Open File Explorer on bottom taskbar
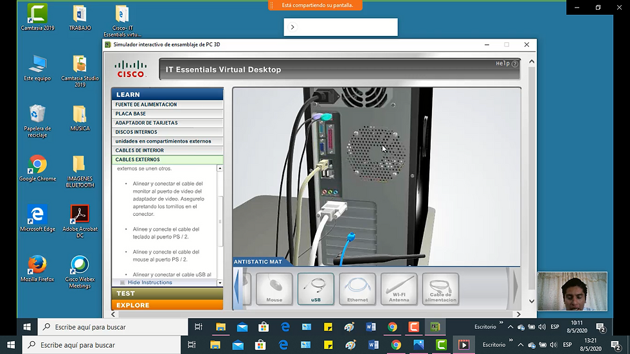This screenshot has width=630, height=354. click(215, 345)
